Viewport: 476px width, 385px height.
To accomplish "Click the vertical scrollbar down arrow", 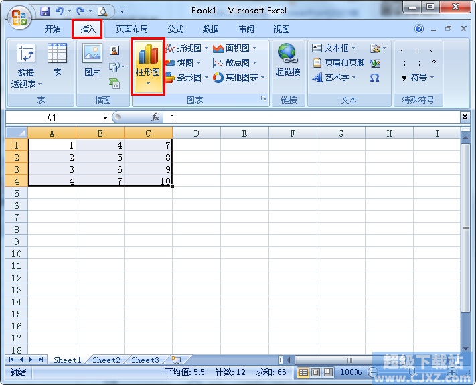I will (465, 349).
